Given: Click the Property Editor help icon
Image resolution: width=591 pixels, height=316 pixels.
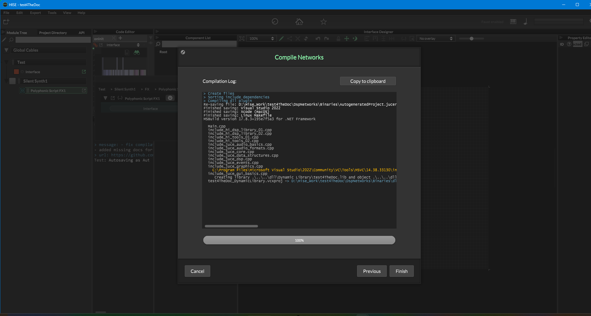Looking at the screenshot, I should pos(569,44).
